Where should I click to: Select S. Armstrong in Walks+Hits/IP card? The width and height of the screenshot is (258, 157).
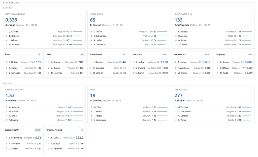coord(15,138)
